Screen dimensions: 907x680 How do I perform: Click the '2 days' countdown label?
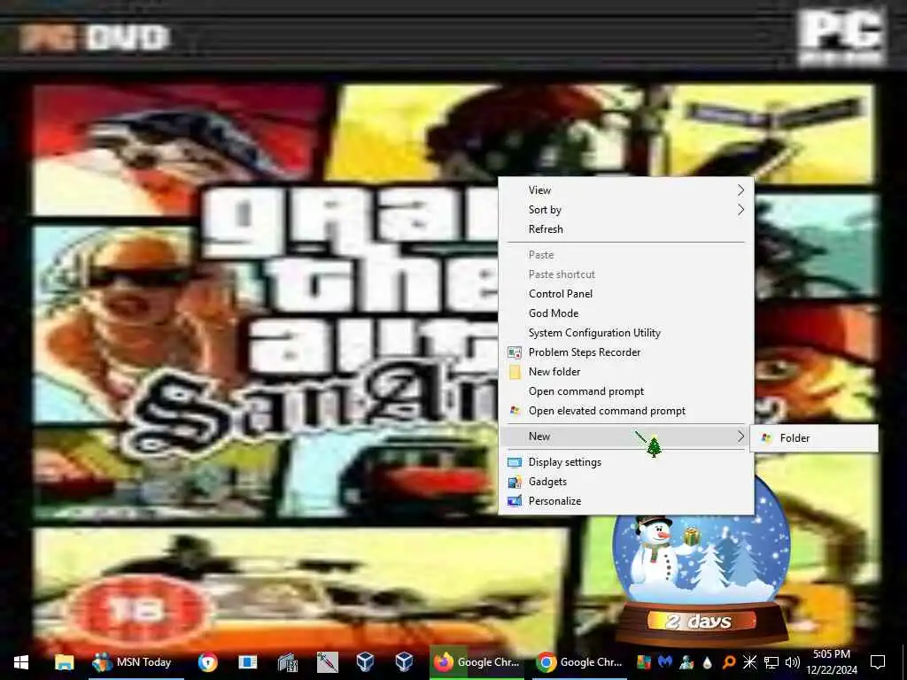point(698,622)
